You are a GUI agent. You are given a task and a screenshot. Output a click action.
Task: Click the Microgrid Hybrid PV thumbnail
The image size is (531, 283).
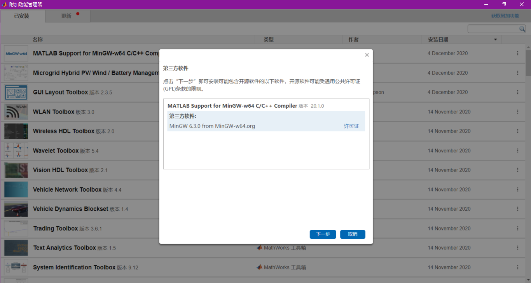point(16,73)
